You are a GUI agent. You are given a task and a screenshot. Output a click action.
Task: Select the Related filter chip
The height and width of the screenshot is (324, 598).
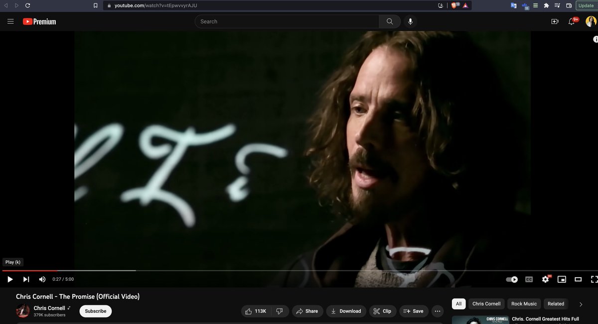point(556,304)
